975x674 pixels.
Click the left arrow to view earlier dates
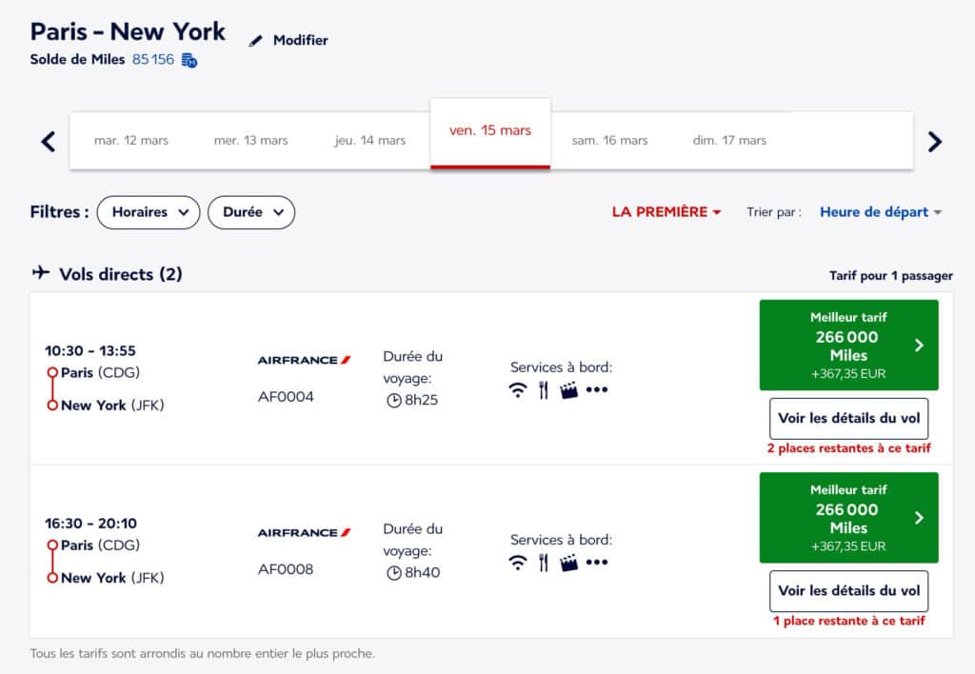tap(47, 140)
